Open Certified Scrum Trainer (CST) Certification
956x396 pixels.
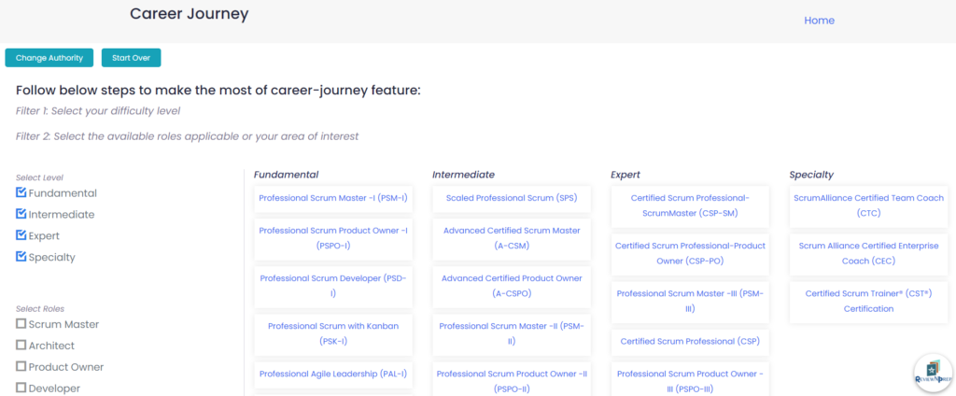coord(868,301)
